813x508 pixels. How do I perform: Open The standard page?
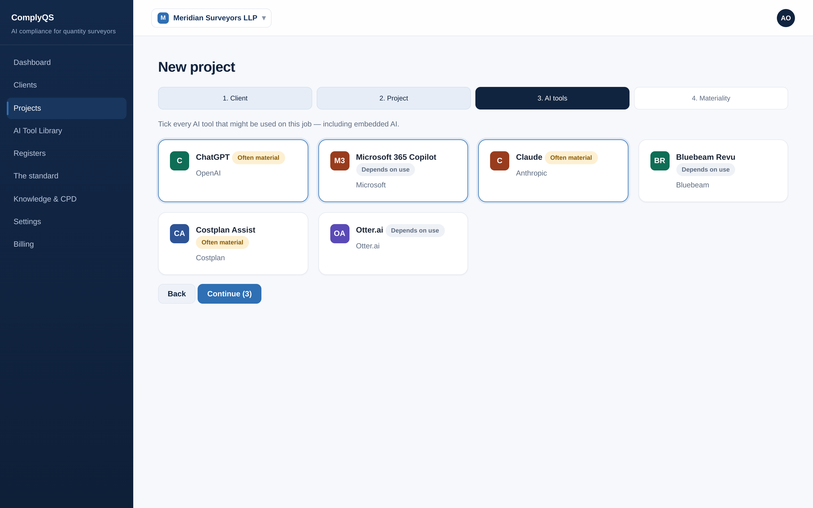pyautogui.click(x=67, y=176)
